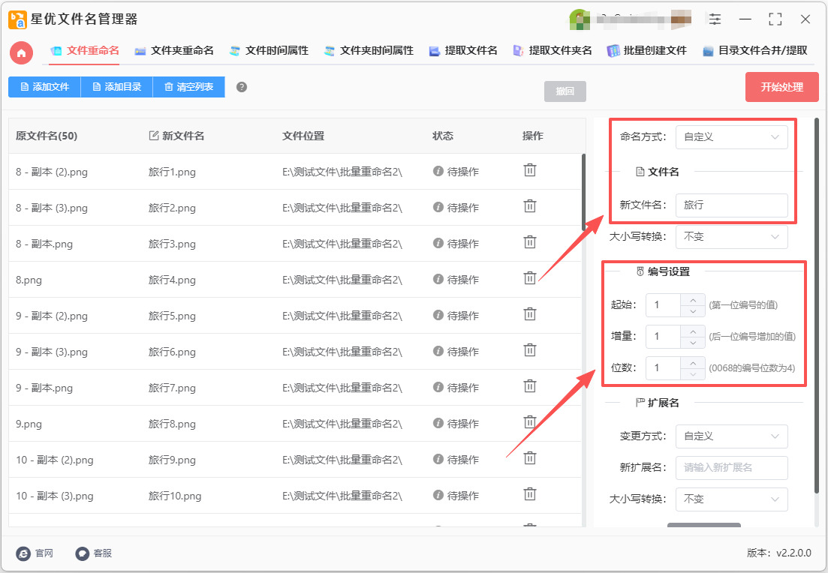
Task: Decrease the 起始 number value
Action: coord(693,311)
